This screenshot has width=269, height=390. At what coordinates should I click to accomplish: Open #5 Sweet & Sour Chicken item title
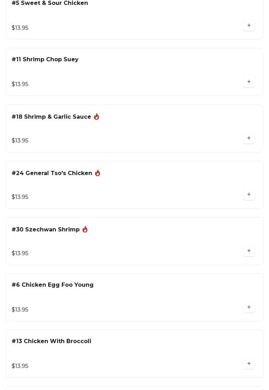pyautogui.click(x=50, y=3)
